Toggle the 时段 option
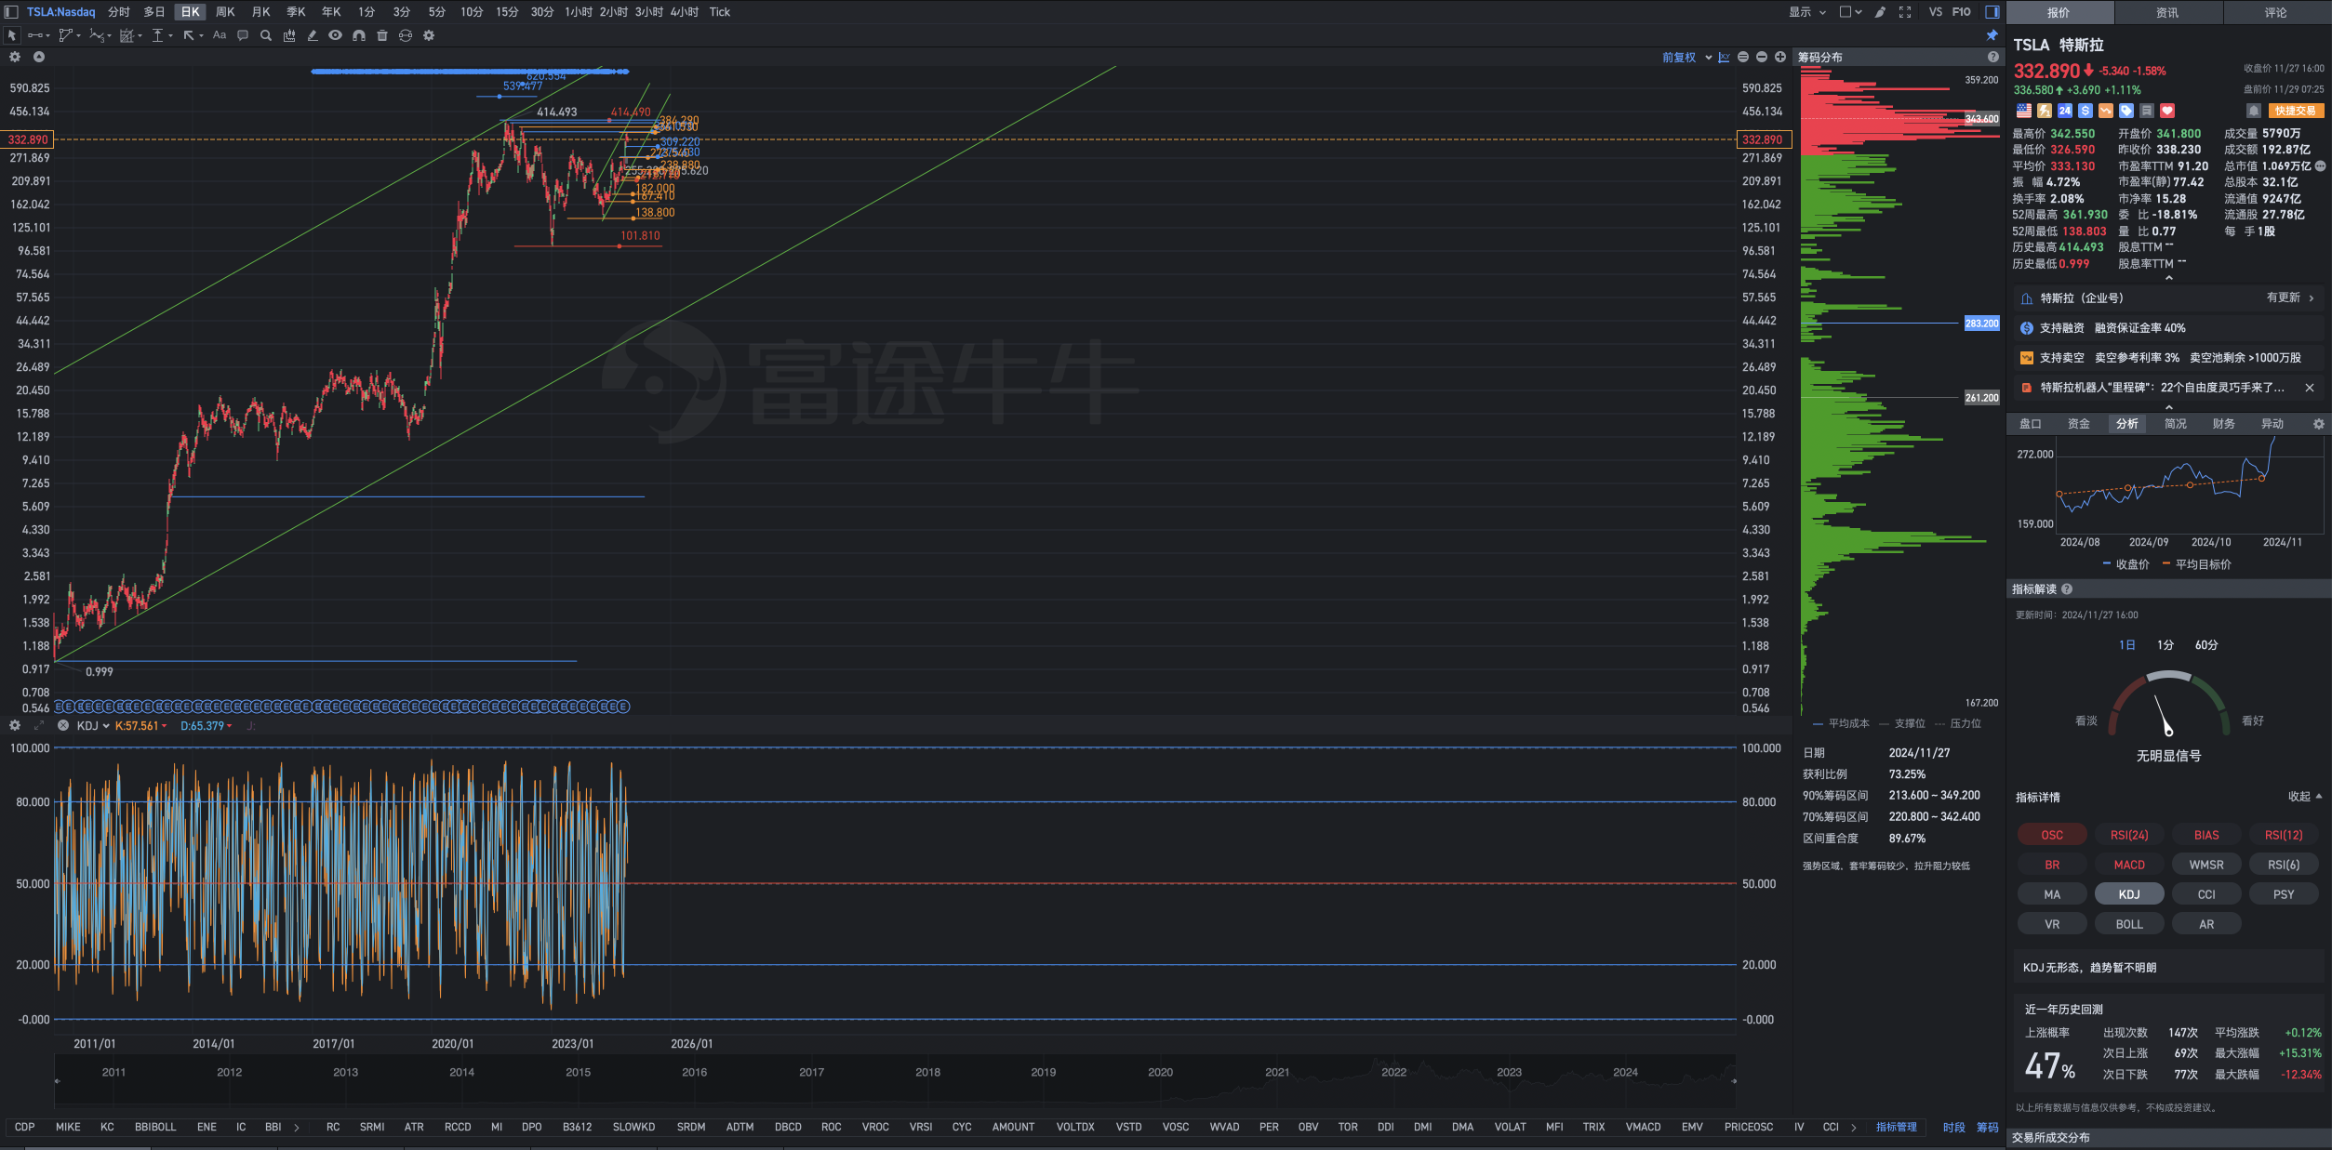 pos(1953,1128)
